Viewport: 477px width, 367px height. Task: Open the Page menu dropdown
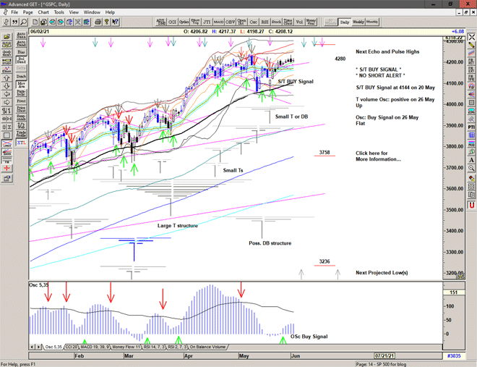27,12
